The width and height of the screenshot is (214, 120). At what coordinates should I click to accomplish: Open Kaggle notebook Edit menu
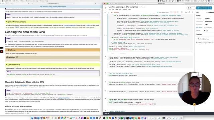click(113, 9)
